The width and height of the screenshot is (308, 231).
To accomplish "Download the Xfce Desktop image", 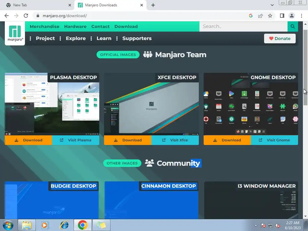I will click(x=128, y=140).
